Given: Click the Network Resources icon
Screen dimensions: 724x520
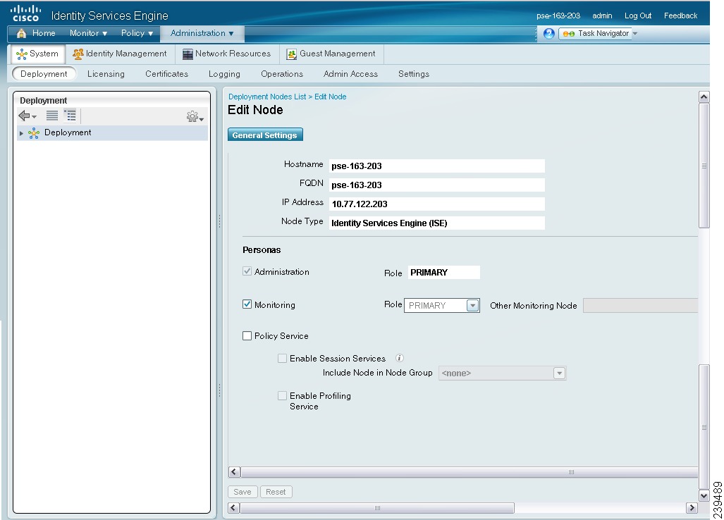Looking at the screenshot, I should click(x=188, y=54).
